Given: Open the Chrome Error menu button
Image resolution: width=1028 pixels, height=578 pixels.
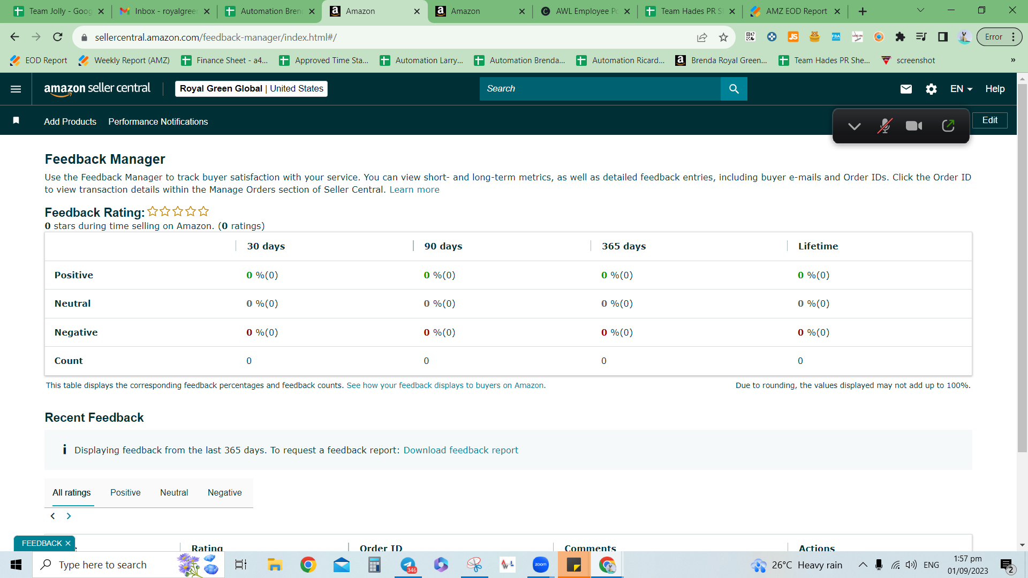Looking at the screenshot, I should click(x=999, y=37).
